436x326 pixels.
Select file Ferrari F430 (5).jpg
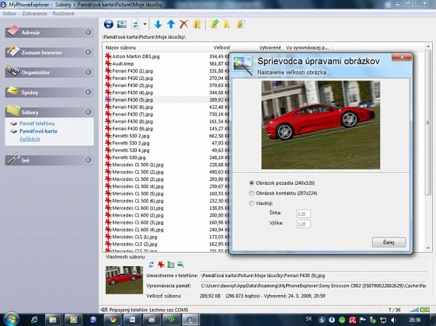(x=132, y=100)
